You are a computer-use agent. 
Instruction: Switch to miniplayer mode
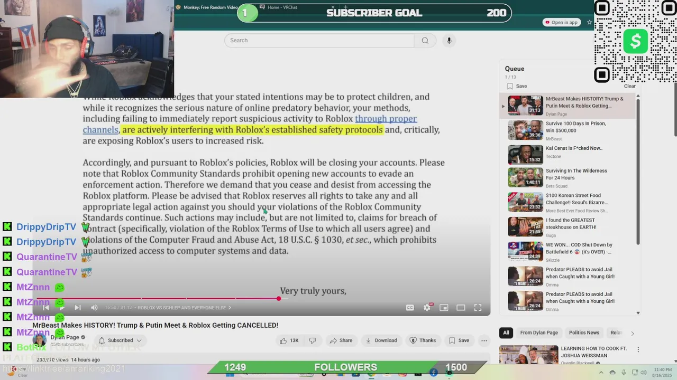click(444, 308)
